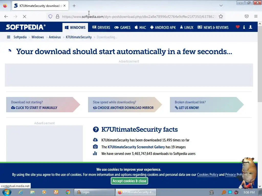Switch to the Login taskbar window
The image size is (262, 196).
click(x=94, y=192)
